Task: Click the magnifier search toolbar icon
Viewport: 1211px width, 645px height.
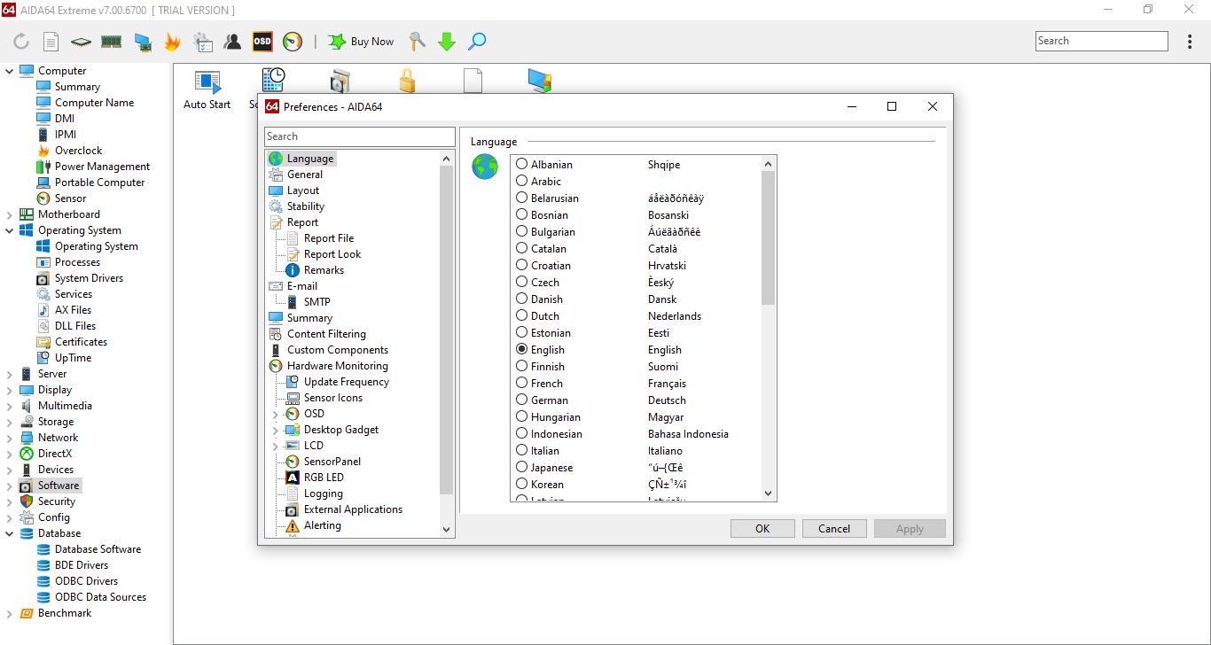Action: click(x=477, y=41)
